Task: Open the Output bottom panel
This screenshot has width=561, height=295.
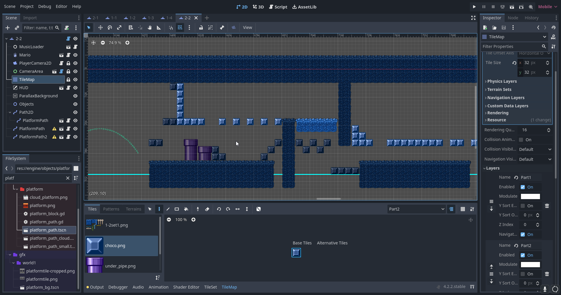Action: click(95, 287)
